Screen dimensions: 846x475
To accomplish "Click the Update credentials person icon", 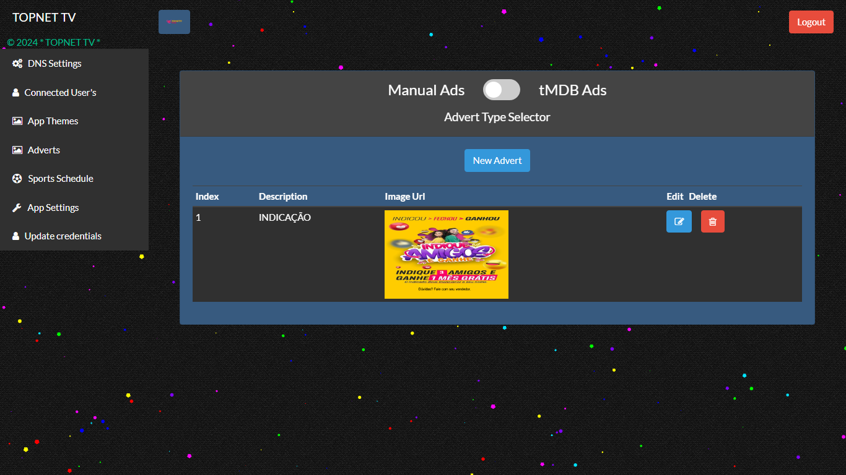I will [x=15, y=236].
